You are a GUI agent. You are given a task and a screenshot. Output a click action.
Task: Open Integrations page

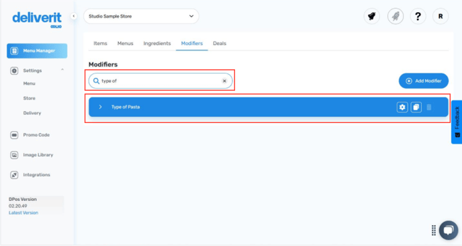36,175
